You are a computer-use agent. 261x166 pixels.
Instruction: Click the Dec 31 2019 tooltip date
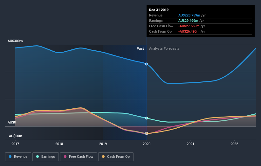(x=159, y=10)
